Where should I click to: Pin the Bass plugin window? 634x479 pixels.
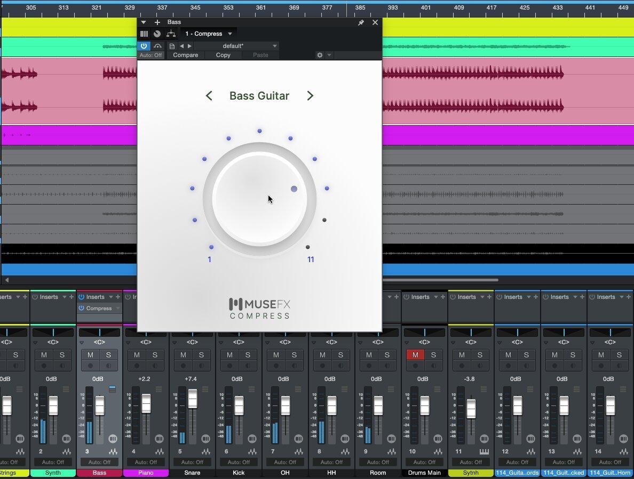[x=361, y=22]
